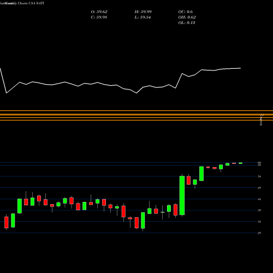Select the high value 'H: 59.99'

[x=143, y=12]
